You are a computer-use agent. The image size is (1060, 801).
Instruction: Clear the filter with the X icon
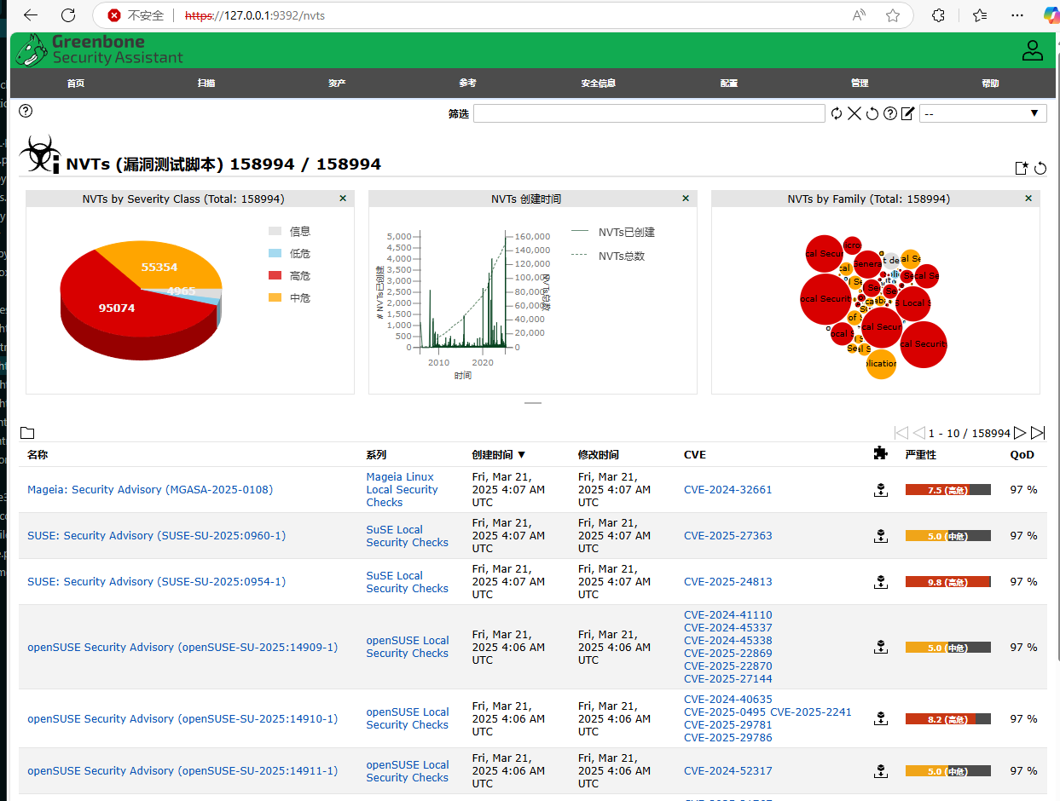click(854, 113)
